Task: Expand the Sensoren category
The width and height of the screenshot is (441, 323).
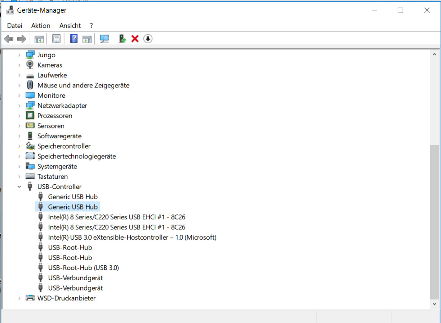Action: 19,126
